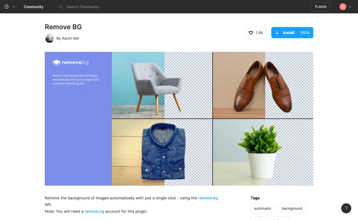Open the remove.bg link after 'using the'
Viewport: 358px width, 220px height.
point(208,198)
